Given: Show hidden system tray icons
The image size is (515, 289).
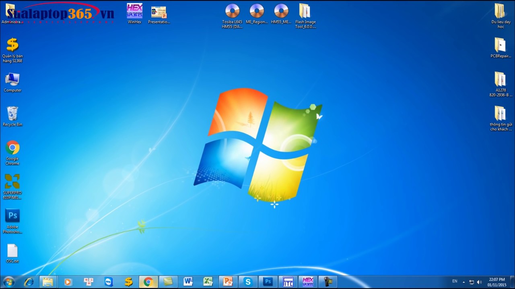Looking at the screenshot, I should (463, 282).
